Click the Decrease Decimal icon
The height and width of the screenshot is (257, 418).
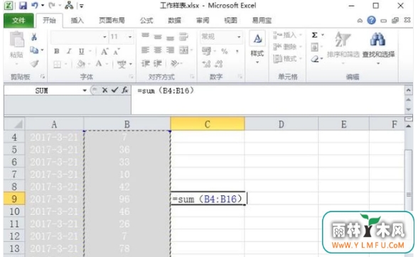click(x=219, y=64)
